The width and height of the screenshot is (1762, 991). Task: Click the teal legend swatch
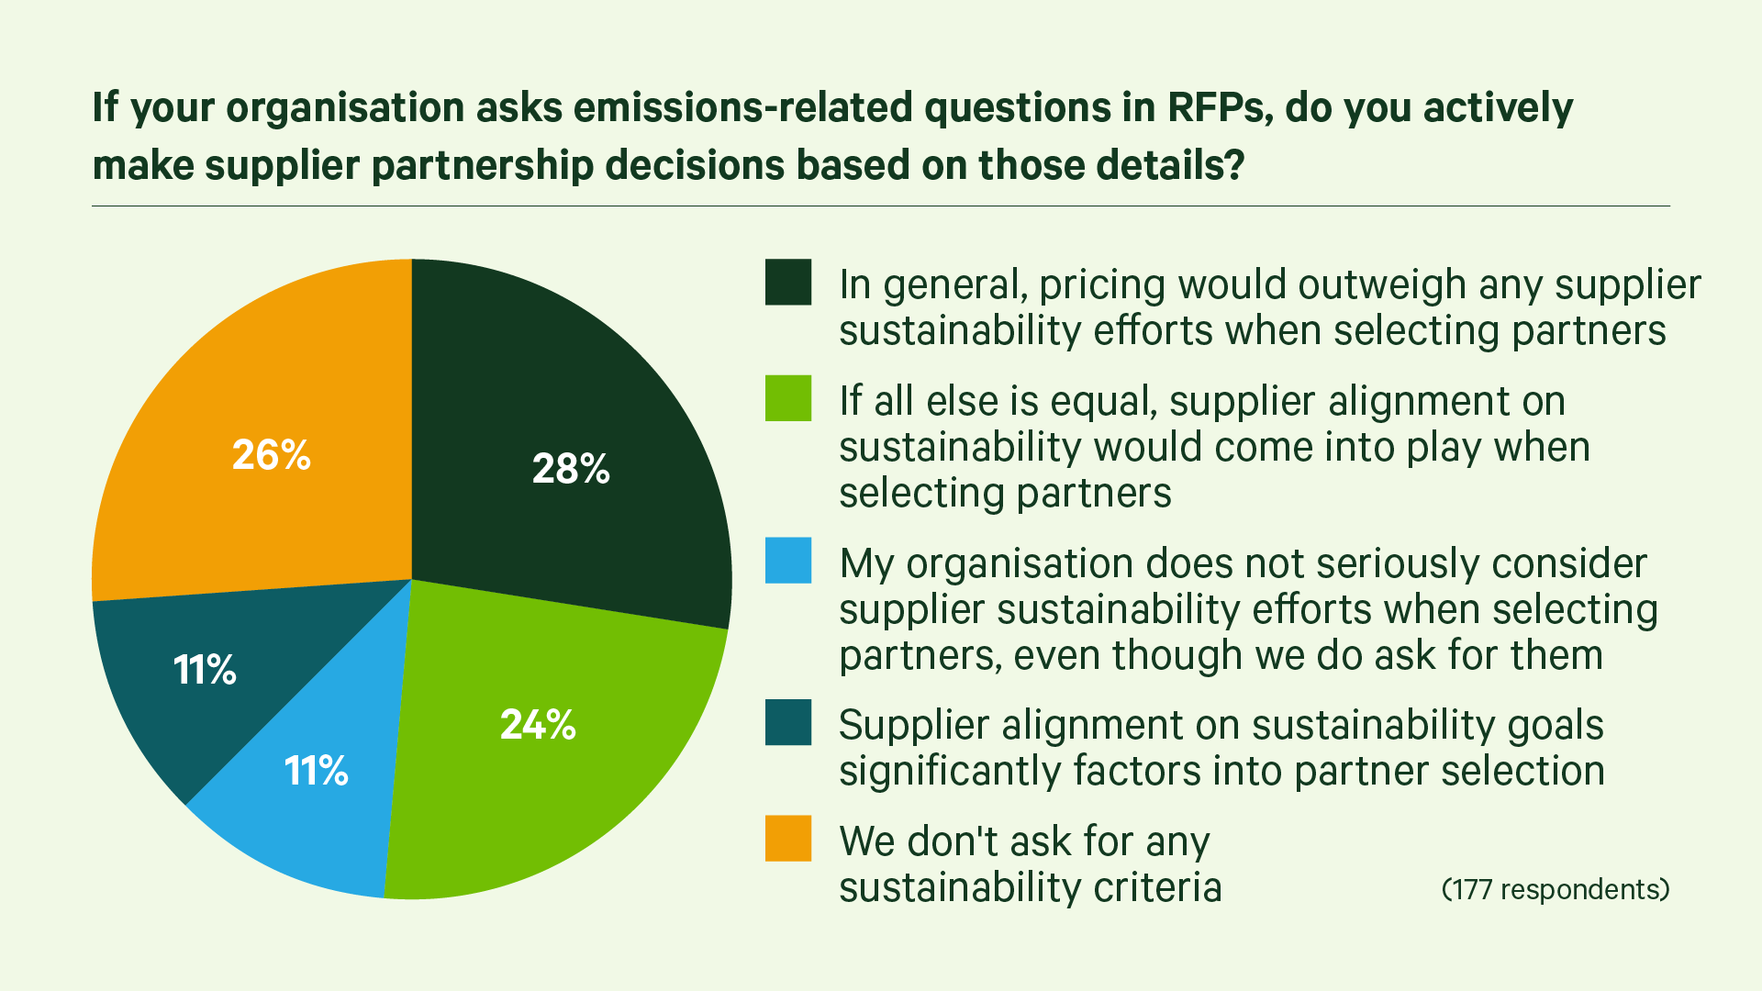(x=788, y=722)
